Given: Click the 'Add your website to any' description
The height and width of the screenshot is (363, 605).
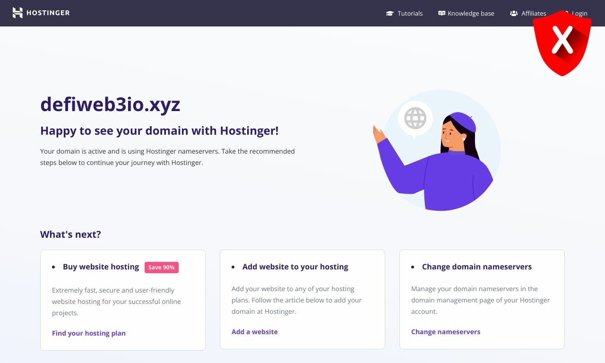Looking at the screenshot, I should pyautogui.click(x=297, y=300).
